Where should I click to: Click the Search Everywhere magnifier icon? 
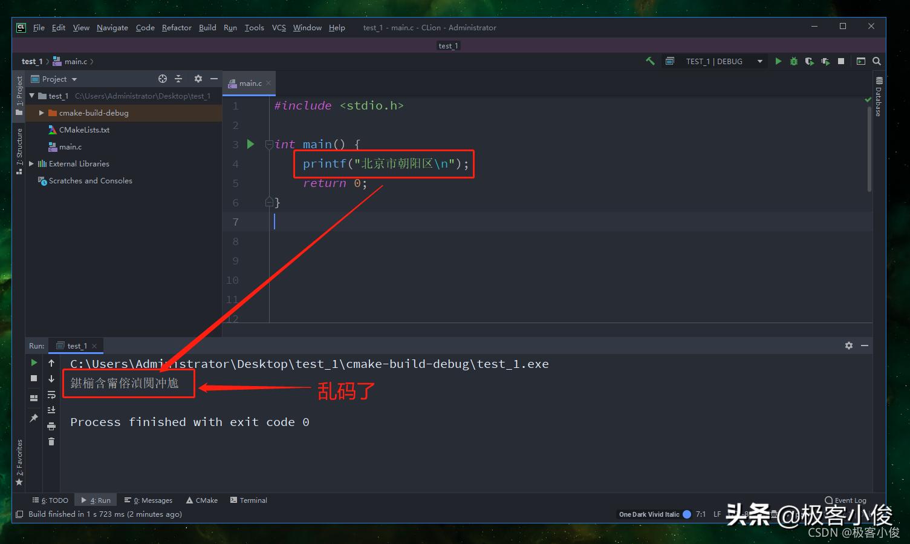pos(877,61)
